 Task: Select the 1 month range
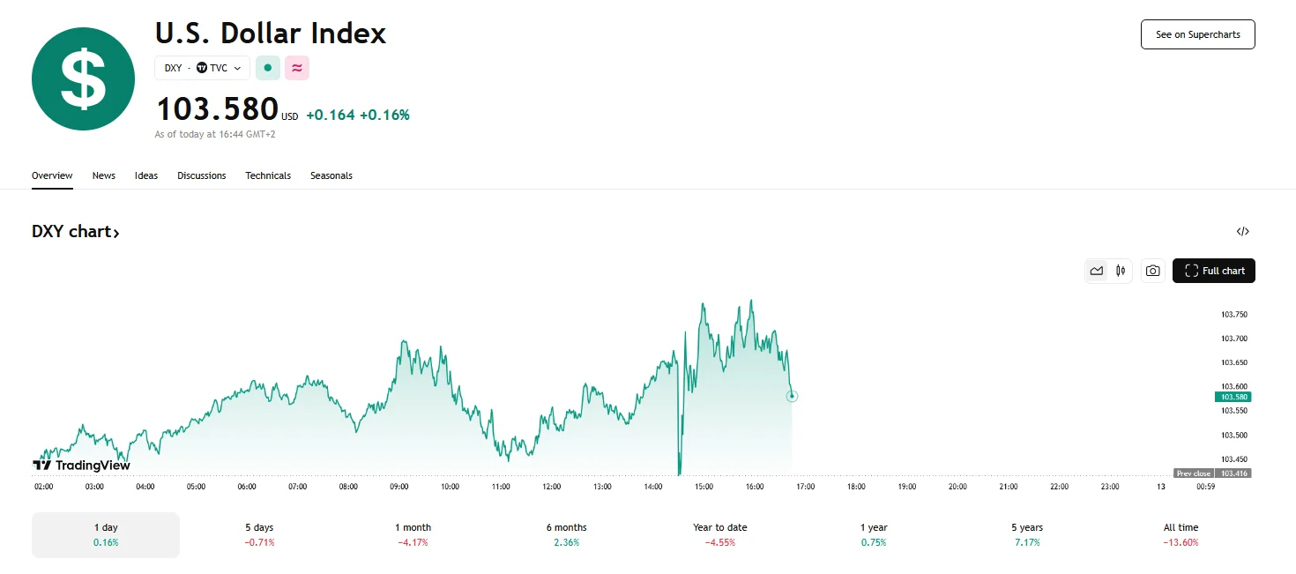click(413, 534)
